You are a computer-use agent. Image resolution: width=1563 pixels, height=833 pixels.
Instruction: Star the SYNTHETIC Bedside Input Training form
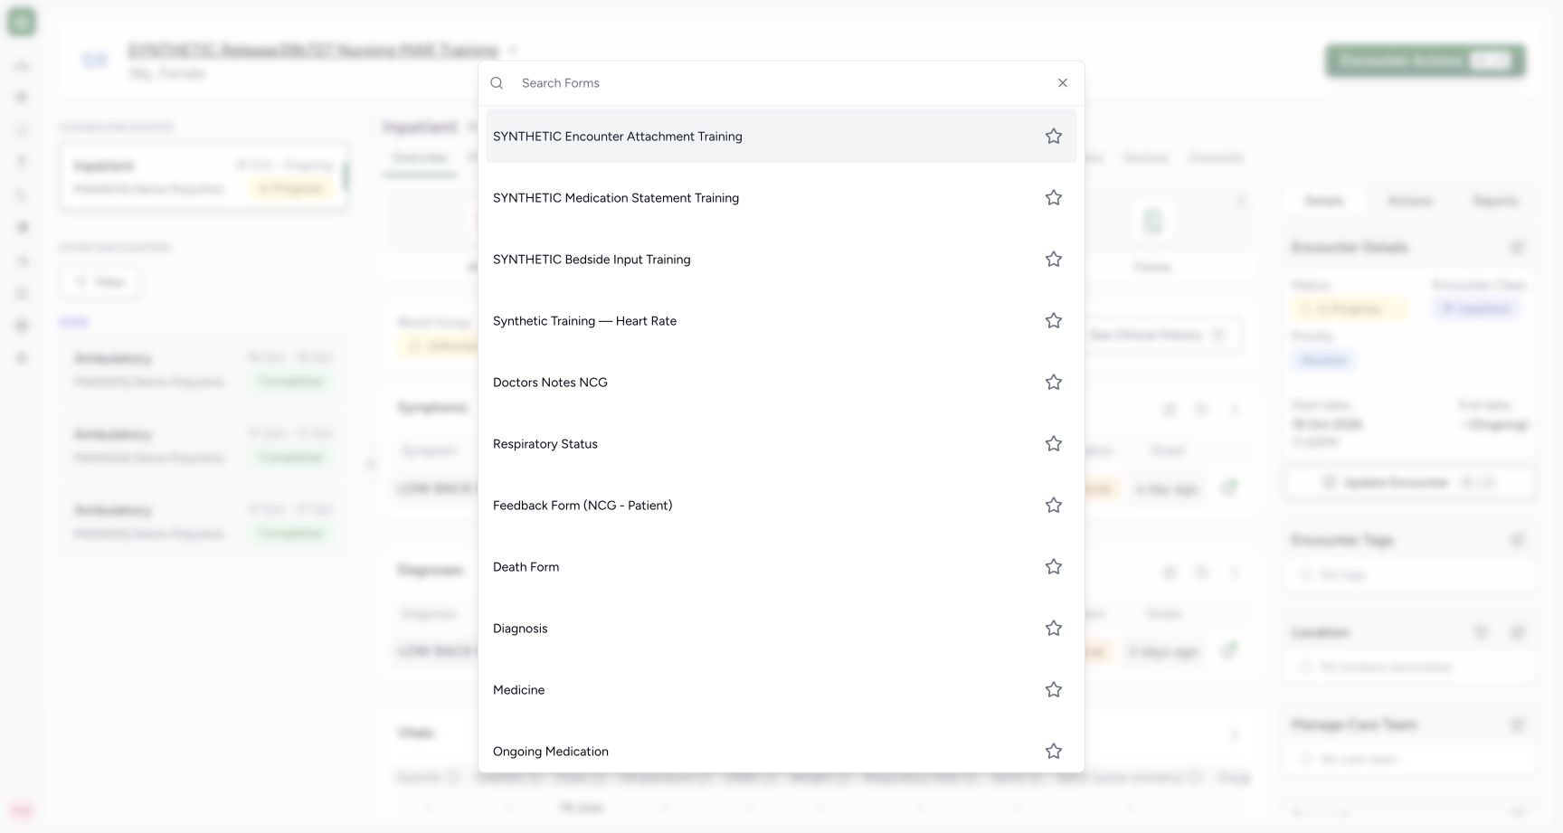[1053, 260]
